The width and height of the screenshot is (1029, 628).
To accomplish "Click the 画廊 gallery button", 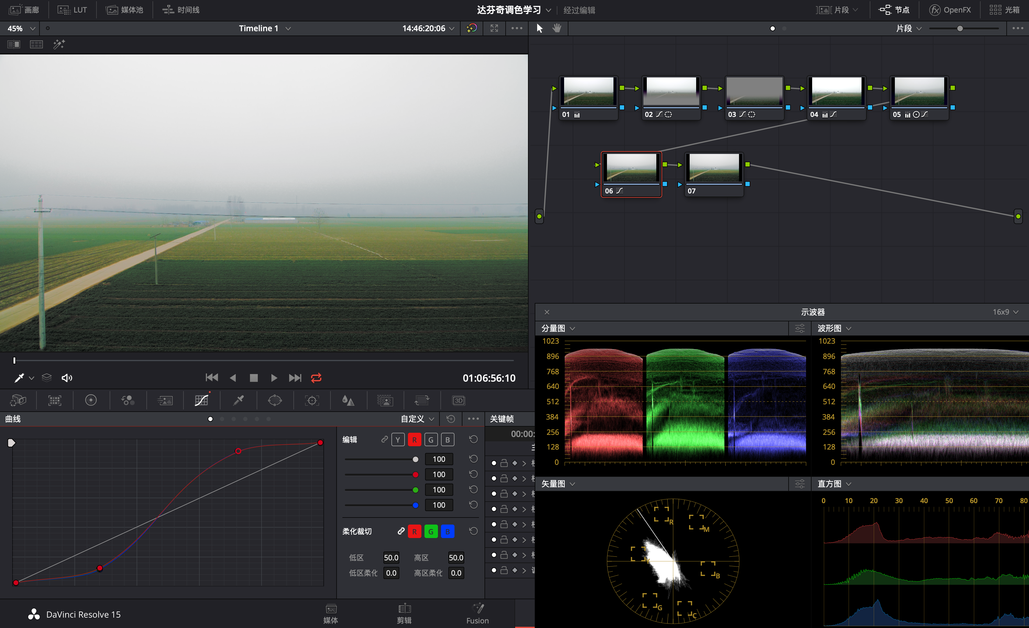I will point(24,9).
